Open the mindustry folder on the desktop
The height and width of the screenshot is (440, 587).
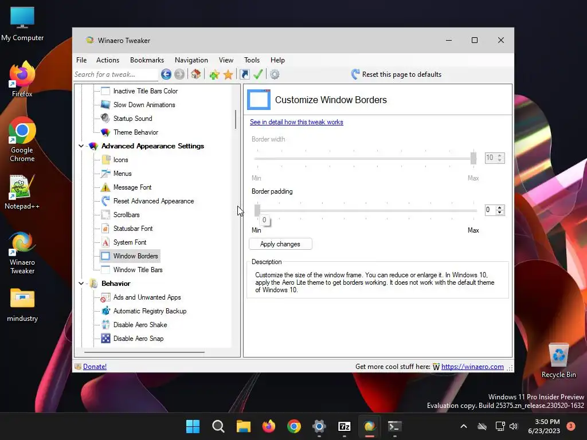(22, 305)
